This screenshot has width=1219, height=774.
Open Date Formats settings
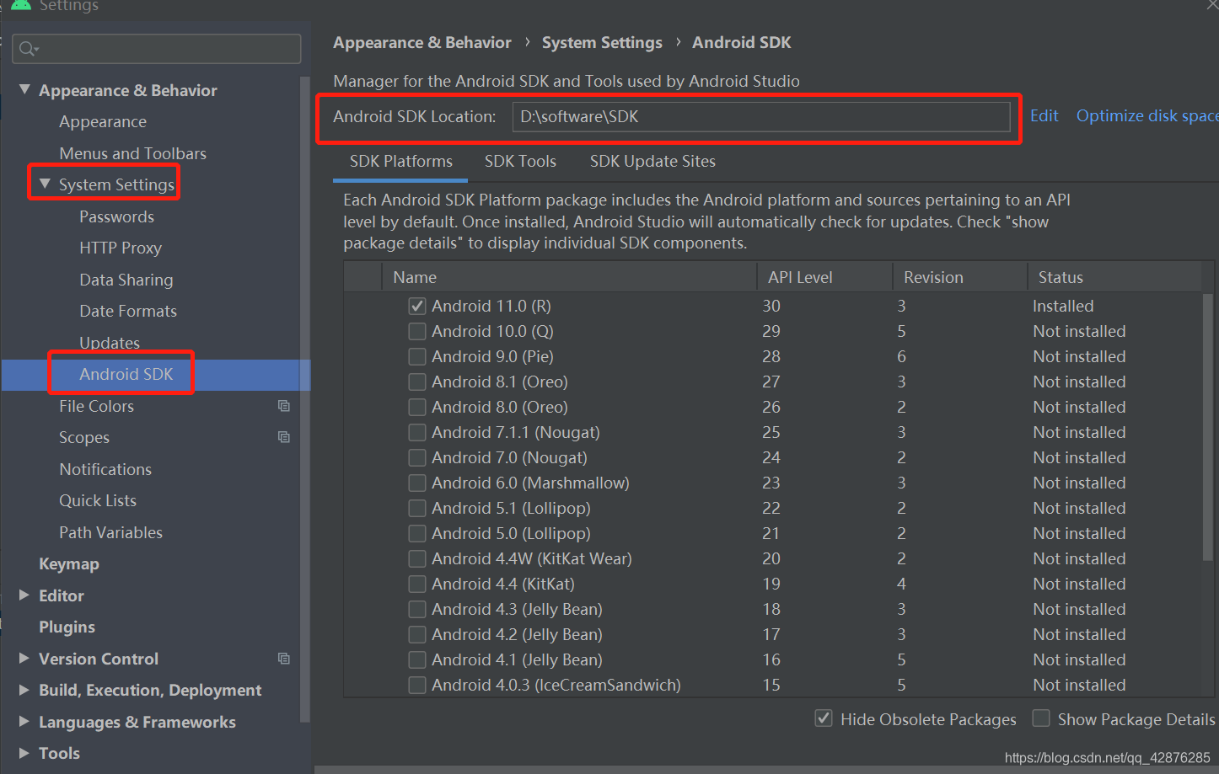point(128,311)
